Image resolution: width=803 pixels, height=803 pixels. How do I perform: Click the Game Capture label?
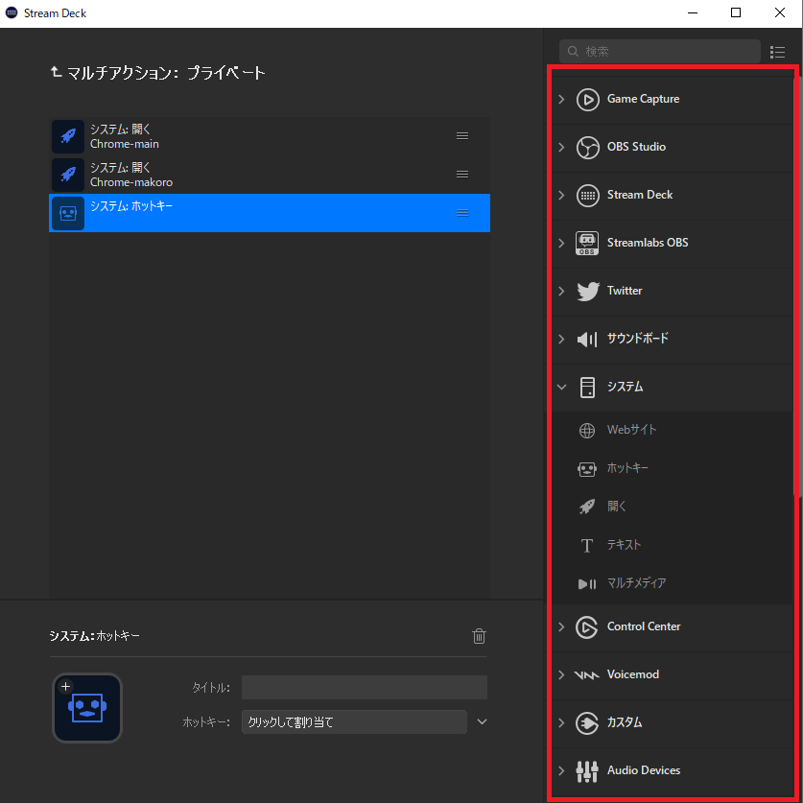643,99
